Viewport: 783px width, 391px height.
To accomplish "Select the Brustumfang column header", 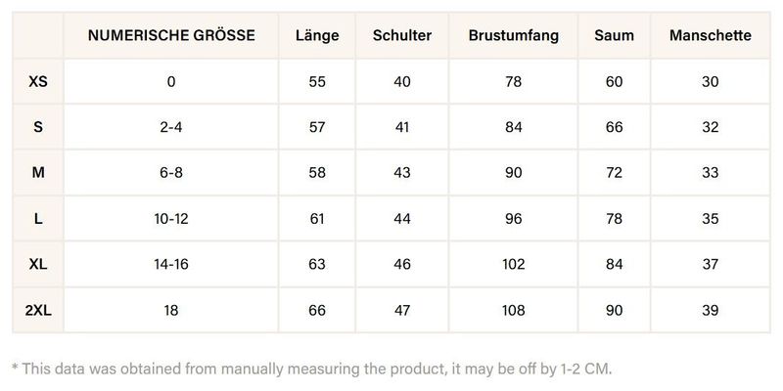I will coord(514,36).
